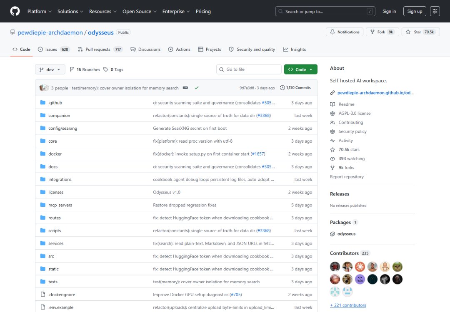Open 'Restore dropped regression fixes' commit
The image size is (450, 312).
(185, 205)
